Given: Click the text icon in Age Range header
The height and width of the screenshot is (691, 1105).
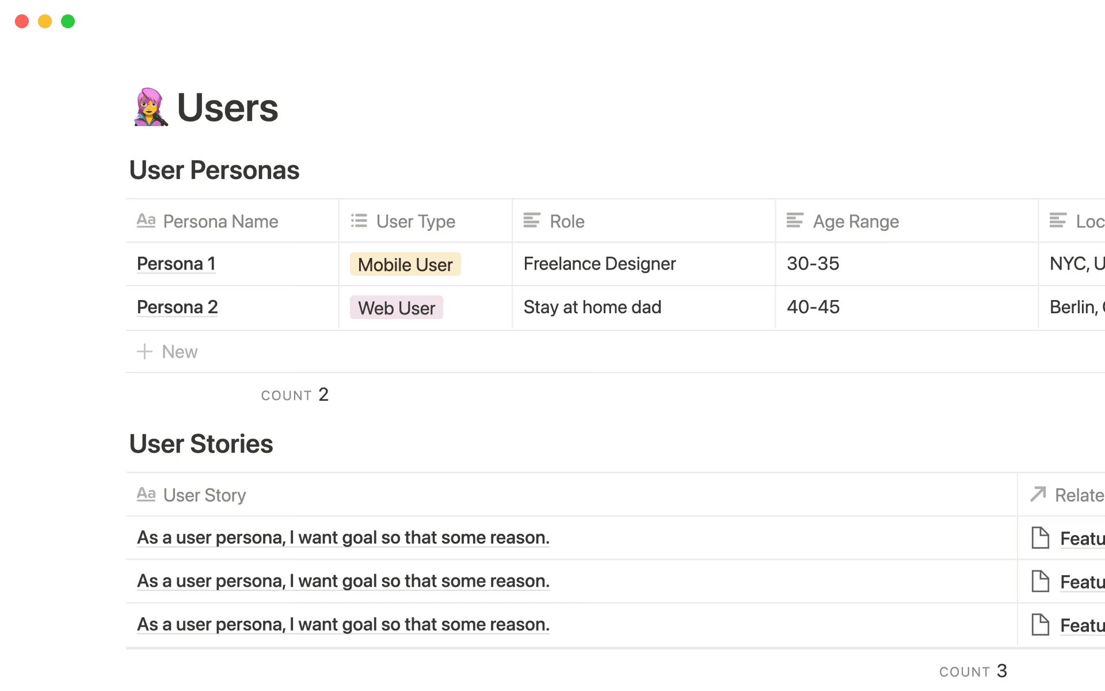Looking at the screenshot, I should coord(795,220).
